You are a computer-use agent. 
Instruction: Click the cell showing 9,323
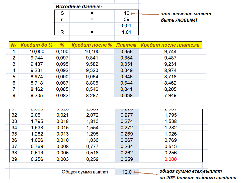pyautogui.click(x=92, y=70)
